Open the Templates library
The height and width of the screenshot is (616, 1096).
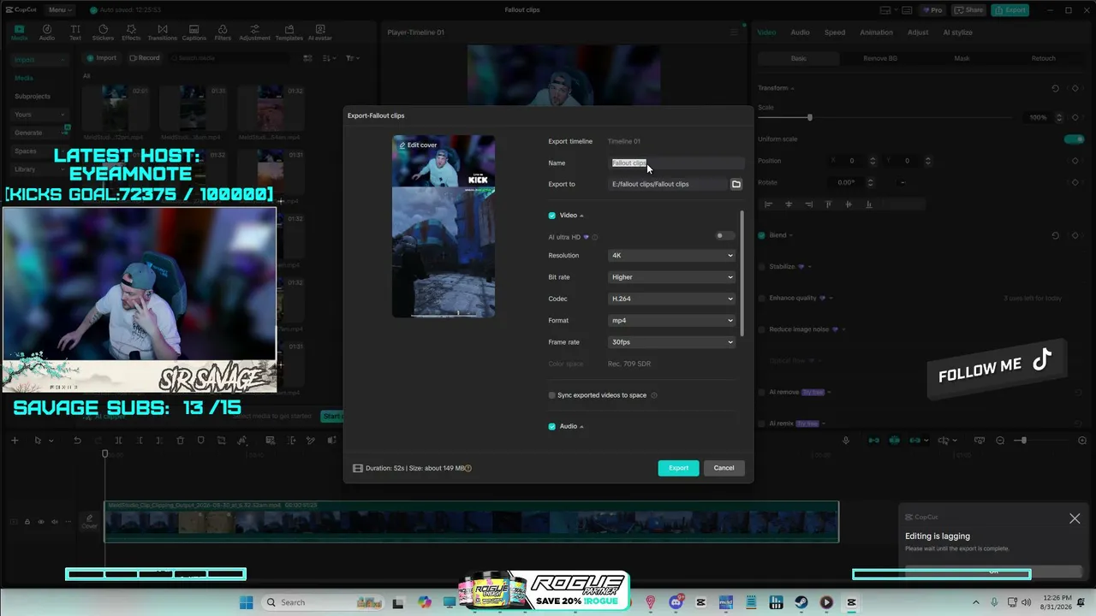coord(289,33)
